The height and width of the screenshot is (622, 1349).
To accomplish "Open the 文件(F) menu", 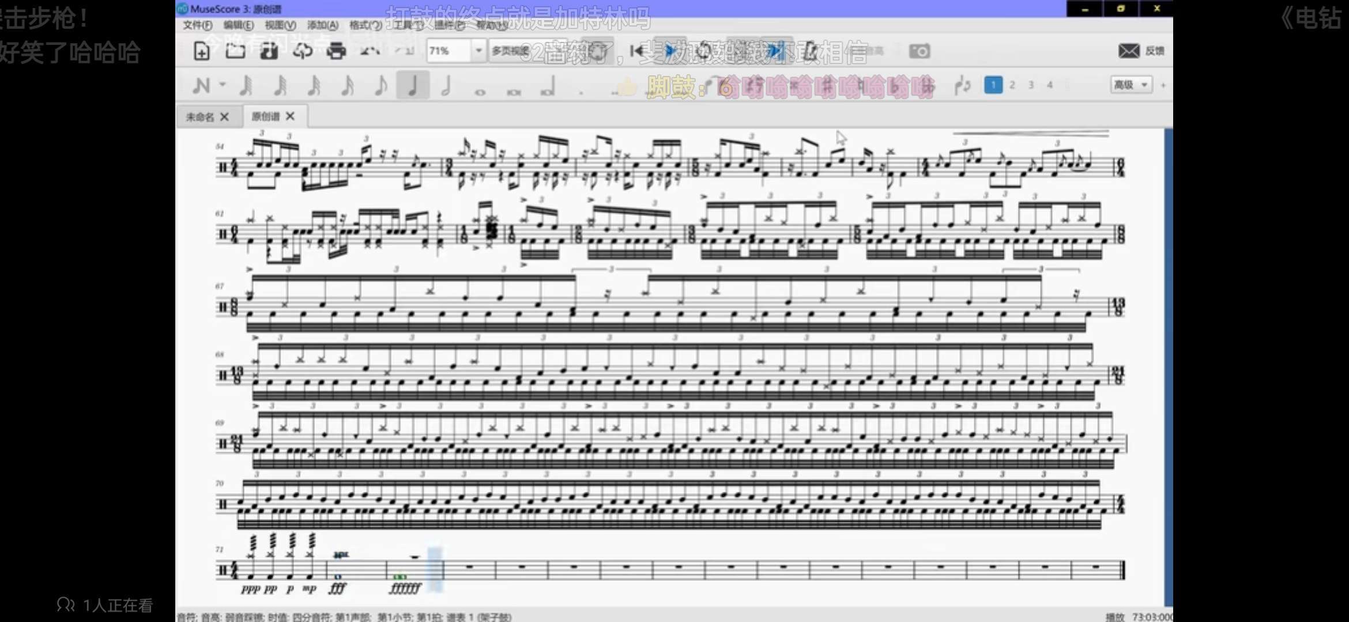I will pos(198,25).
